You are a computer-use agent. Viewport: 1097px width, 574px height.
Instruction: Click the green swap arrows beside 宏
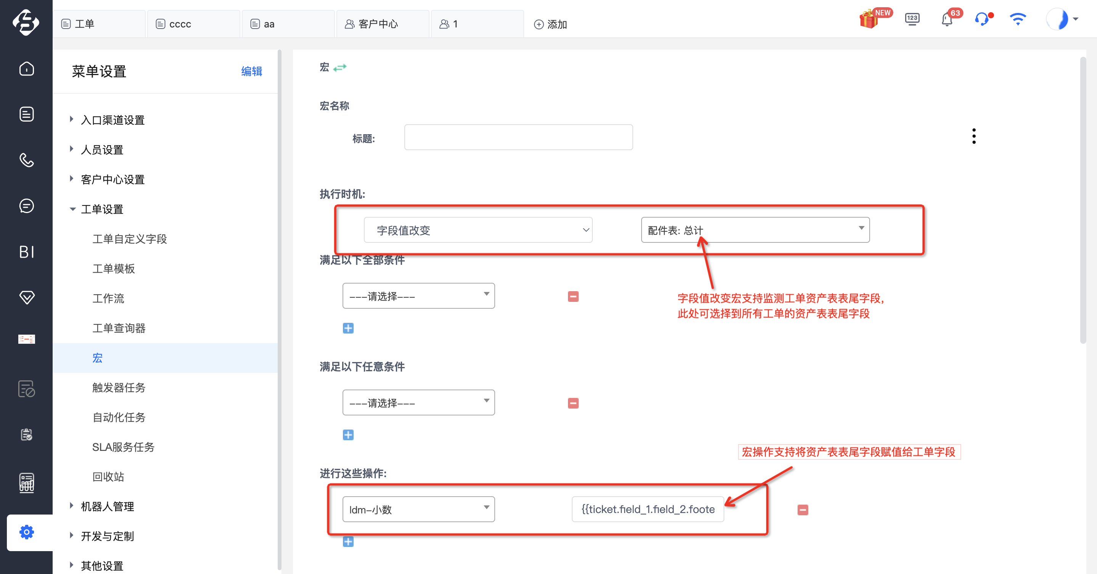coord(340,68)
